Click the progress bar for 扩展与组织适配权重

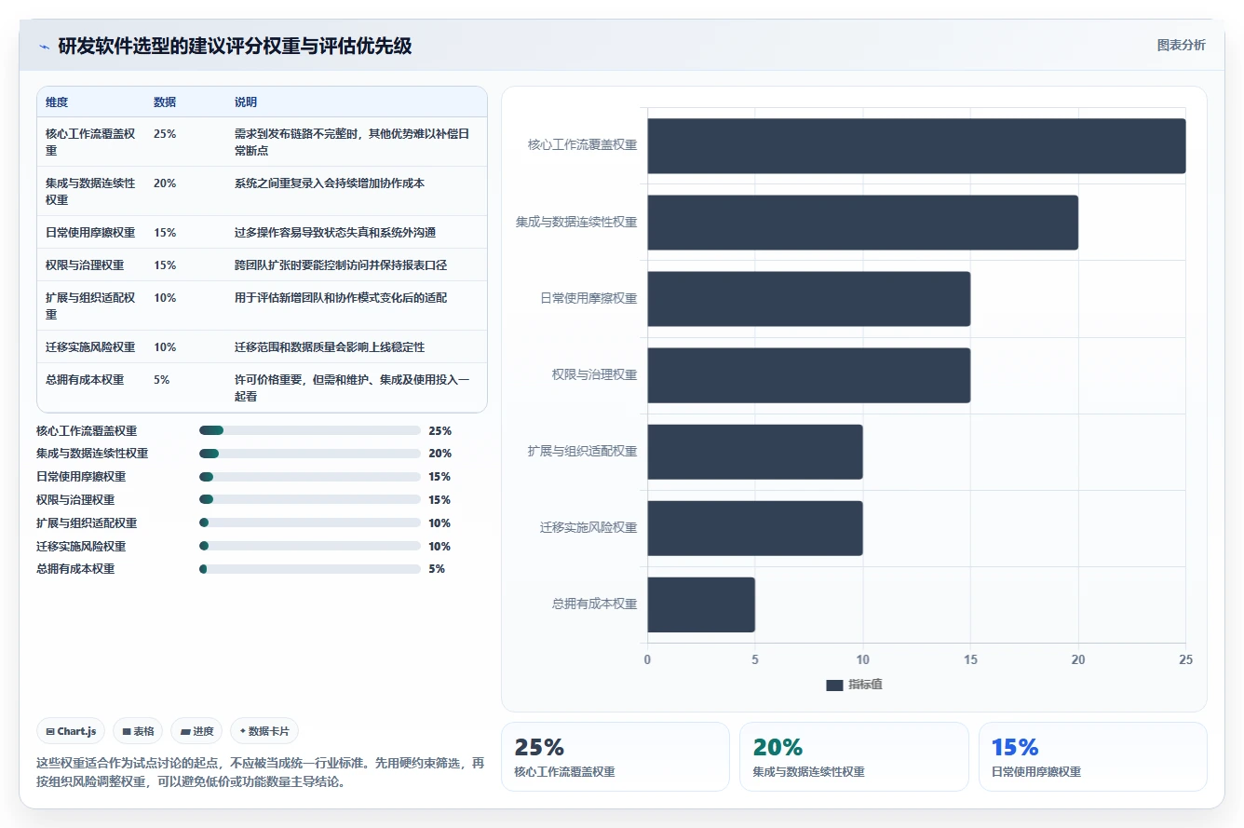tap(310, 523)
